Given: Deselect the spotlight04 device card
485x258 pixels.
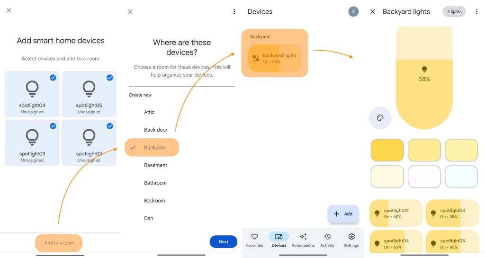Looking at the screenshot, I should pyautogui.click(x=32, y=94).
